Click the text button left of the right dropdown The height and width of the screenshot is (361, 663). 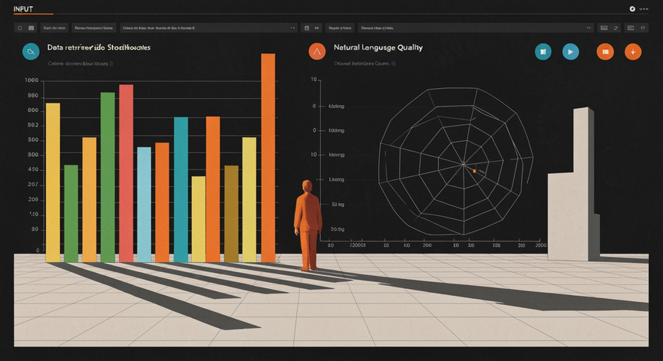pos(340,28)
